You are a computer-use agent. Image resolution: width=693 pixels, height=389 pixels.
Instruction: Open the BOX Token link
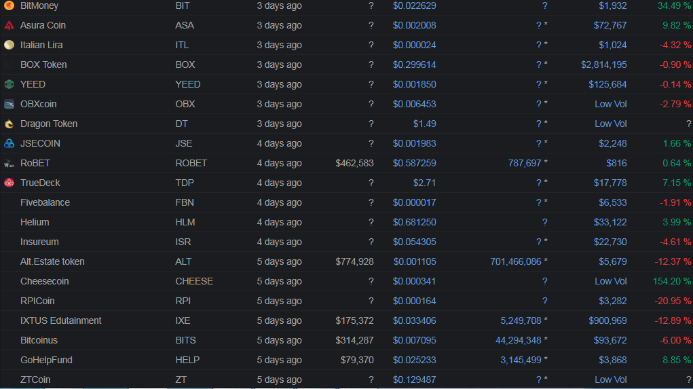click(x=43, y=64)
